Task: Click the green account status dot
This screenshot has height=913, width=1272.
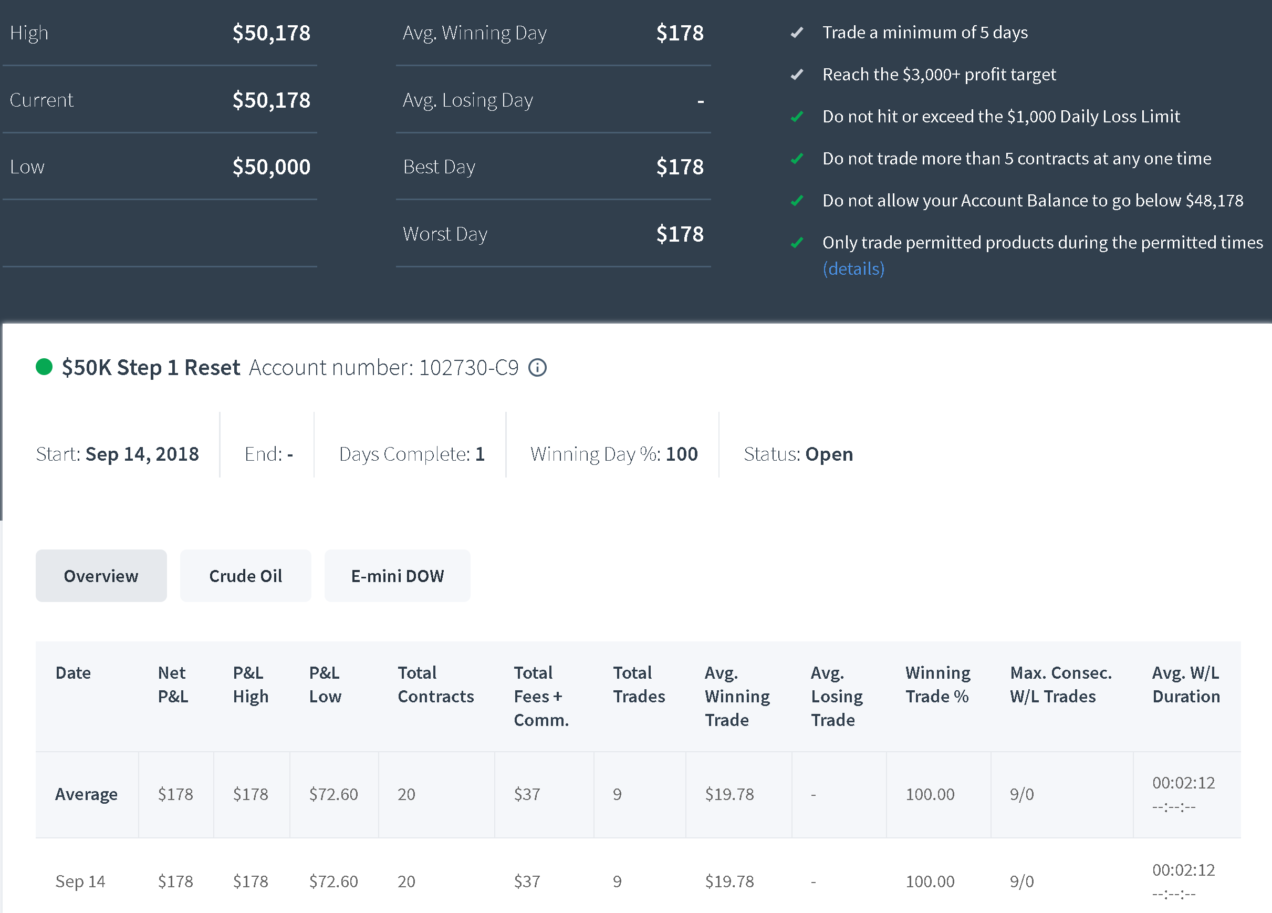Action: coord(44,367)
